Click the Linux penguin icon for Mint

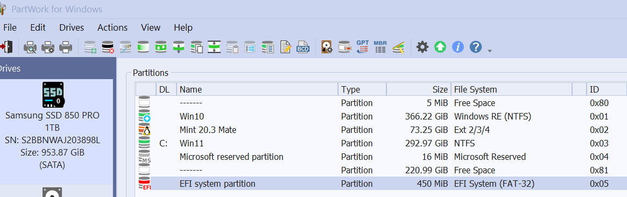coord(144,130)
